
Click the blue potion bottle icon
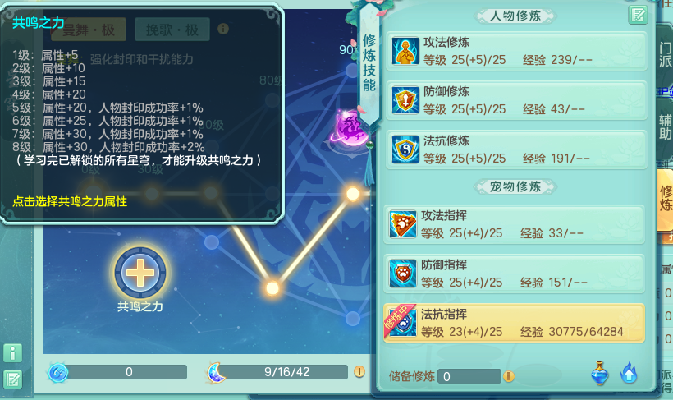click(599, 373)
